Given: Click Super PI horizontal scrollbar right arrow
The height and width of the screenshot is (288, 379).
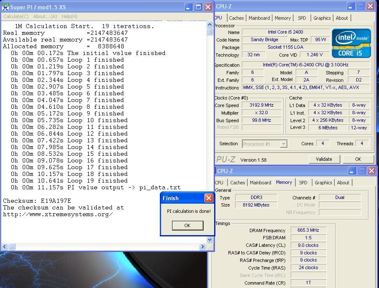Looking at the screenshot, I should pos(202,246).
